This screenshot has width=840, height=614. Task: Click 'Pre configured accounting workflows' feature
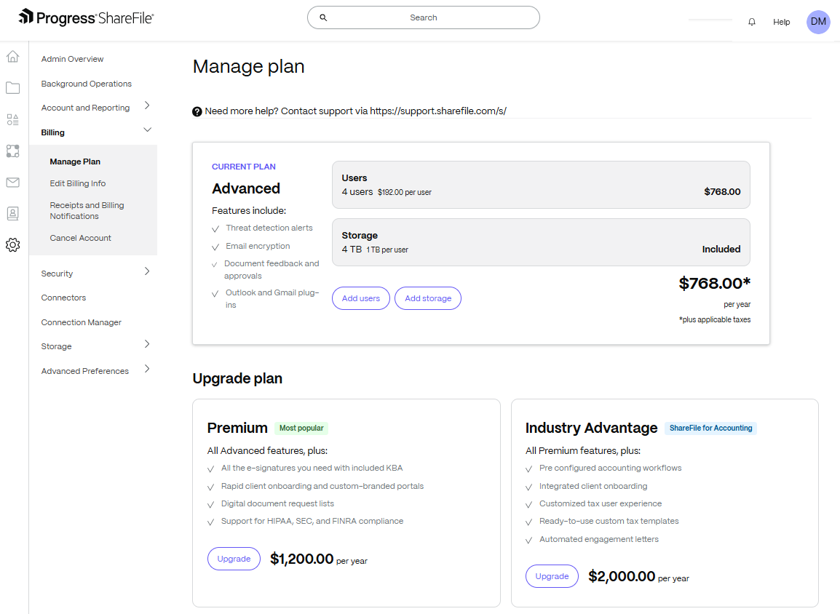[610, 469]
